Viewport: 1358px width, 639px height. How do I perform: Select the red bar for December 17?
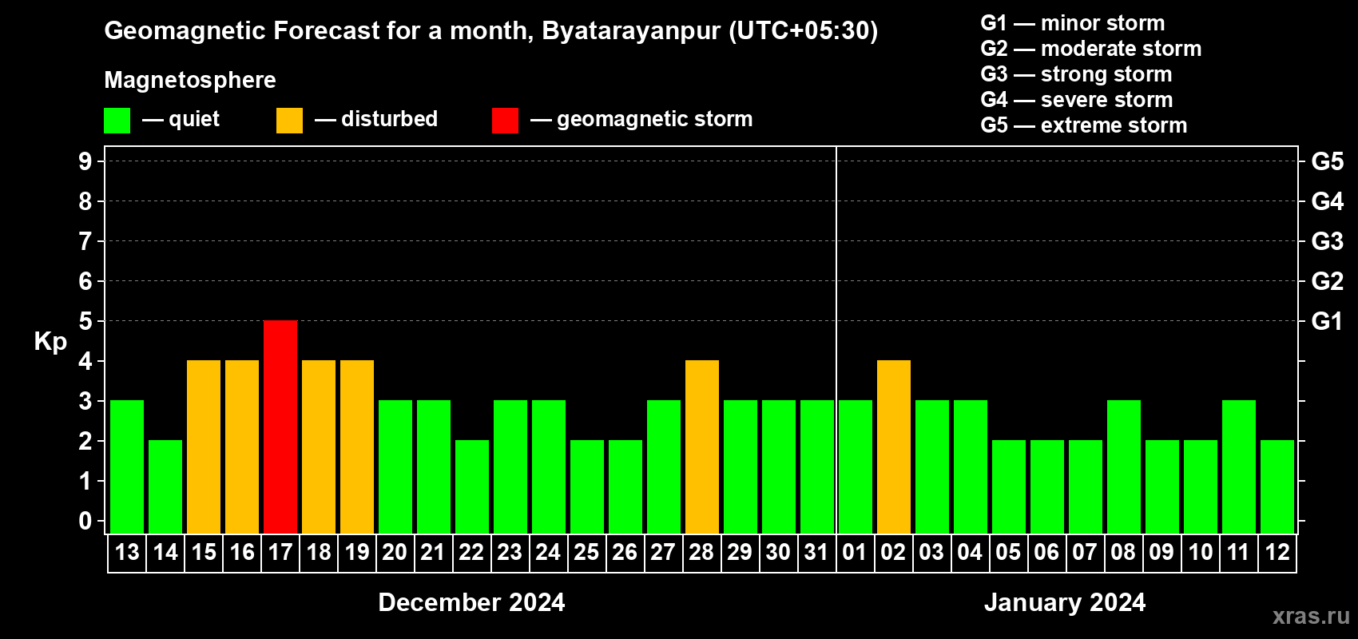pos(280,427)
